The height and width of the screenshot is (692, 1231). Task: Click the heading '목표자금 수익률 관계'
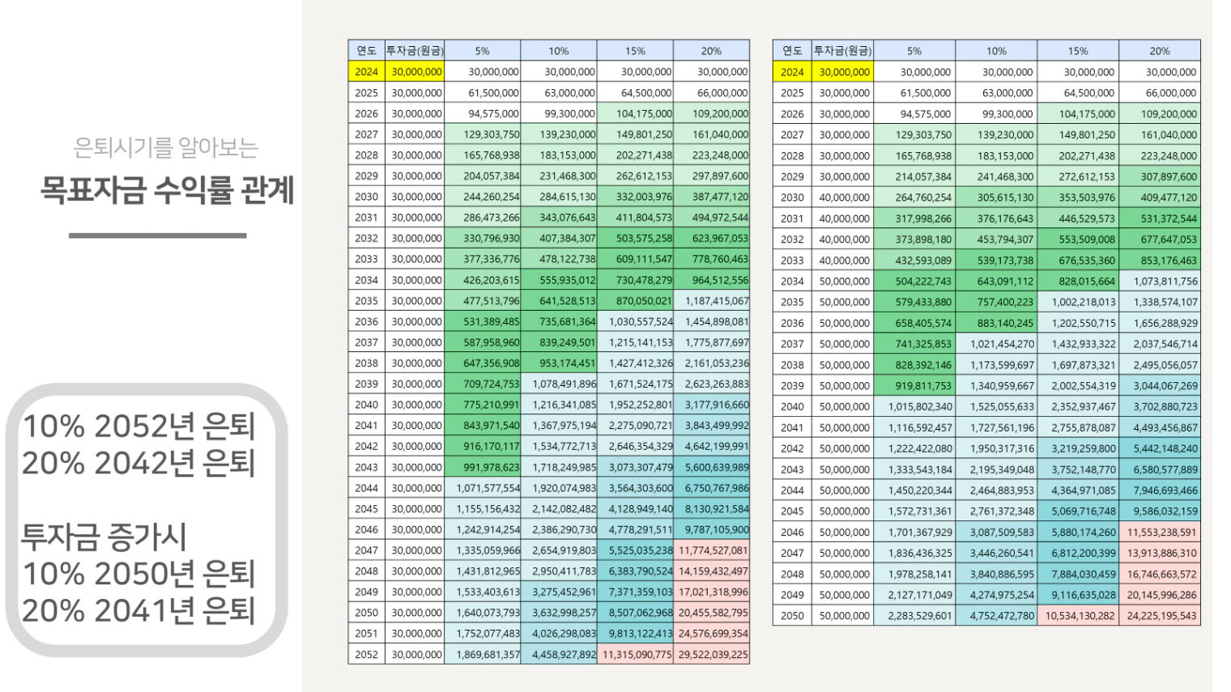[x=168, y=190]
